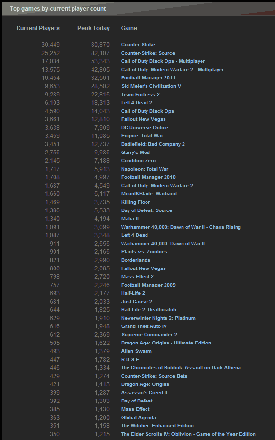Viewport: 275px width, 440px height.
Task: Select Dragon Age: Origins - Ultimate Edition
Action: point(166,343)
